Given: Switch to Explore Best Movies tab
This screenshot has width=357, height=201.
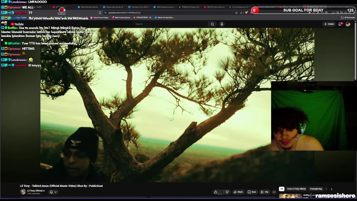Looking at the screenshot, I should tap(113, 7).
